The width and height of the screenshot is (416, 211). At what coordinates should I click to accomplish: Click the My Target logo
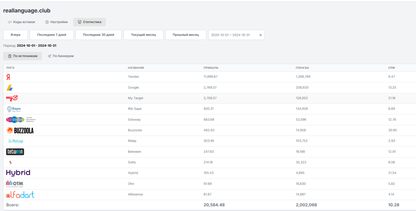(12, 98)
